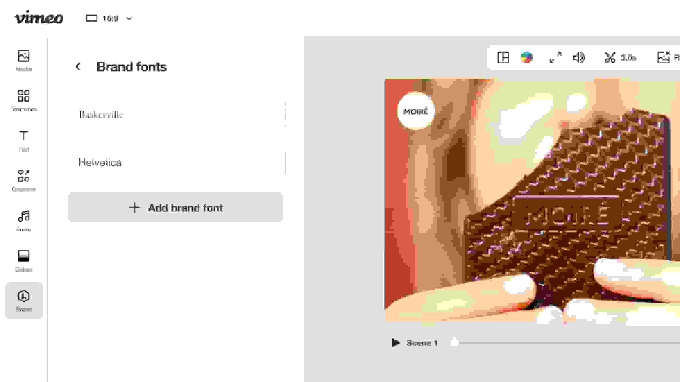Open the Media panel in sidebar
This screenshot has width=680, height=382.
coord(24,61)
